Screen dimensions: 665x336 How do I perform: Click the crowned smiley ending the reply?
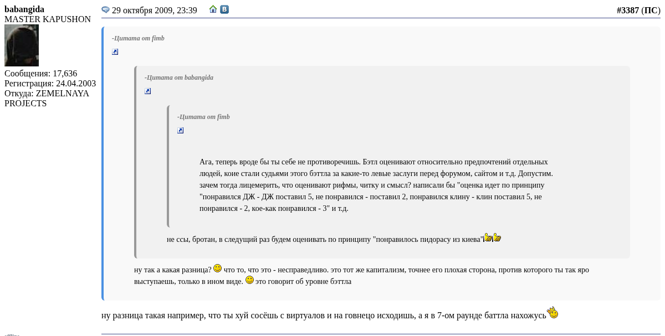(553, 313)
